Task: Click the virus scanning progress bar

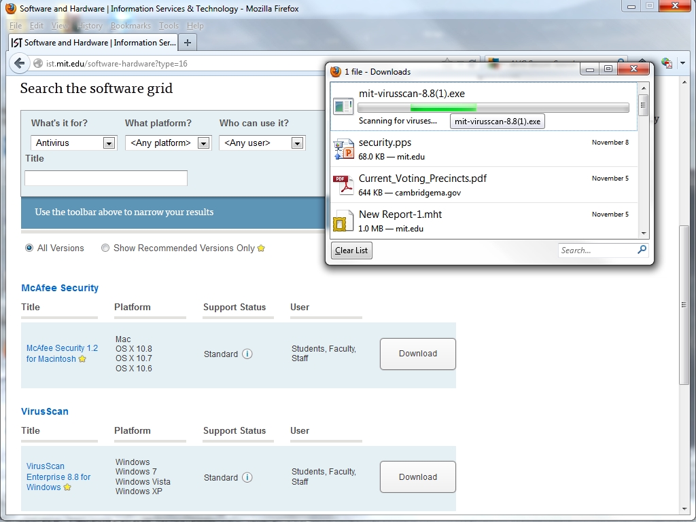Action: [493, 108]
